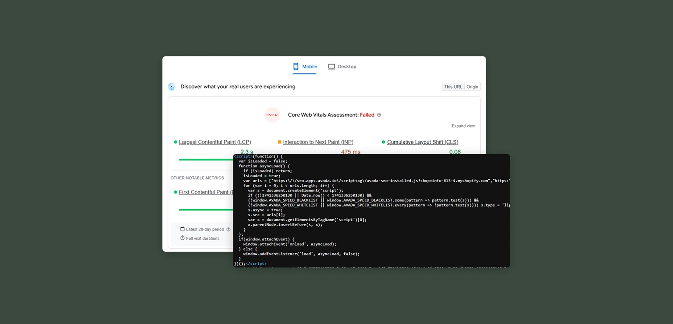Expand Largest Contentful Paint (LCP) details
The width and height of the screenshot is (673, 324).
(x=215, y=142)
